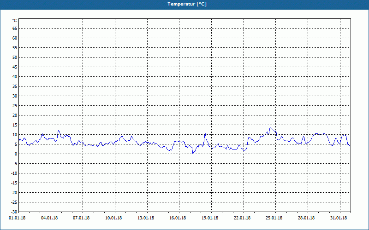The height and width of the screenshot is (230, 369).
Task: Click the 65 value on temperature axis
Action: pos(15,29)
